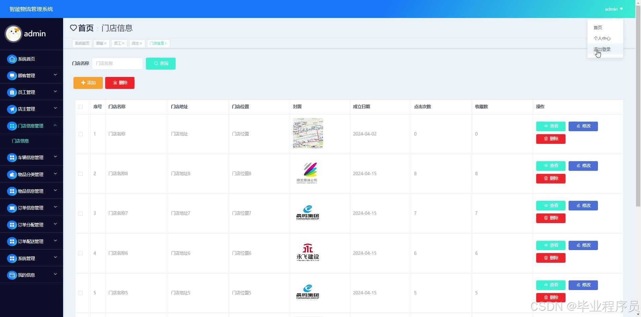Image resolution: width=641 pixels, height=317 pixels.
Task: Click 删除 for the 门店名称6 row
Action: 551,258
